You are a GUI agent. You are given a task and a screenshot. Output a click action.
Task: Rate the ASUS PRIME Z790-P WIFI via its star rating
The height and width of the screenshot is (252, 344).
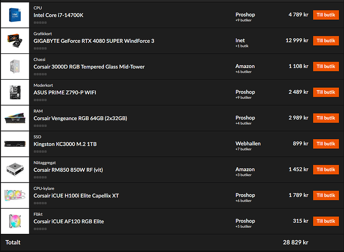40,100
